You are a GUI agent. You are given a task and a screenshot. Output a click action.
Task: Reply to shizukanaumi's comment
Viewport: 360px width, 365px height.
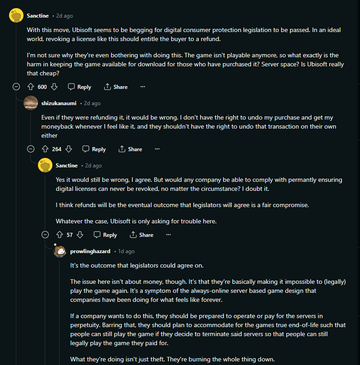coord(94,149)
